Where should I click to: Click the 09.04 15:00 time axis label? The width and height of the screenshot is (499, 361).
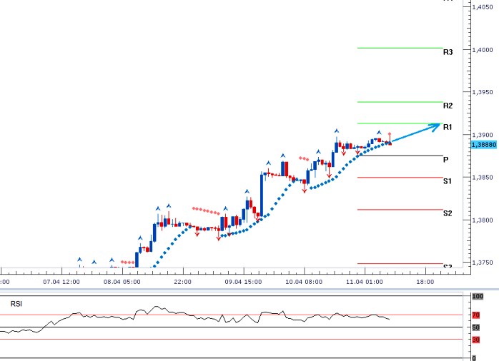click(242, 282)
